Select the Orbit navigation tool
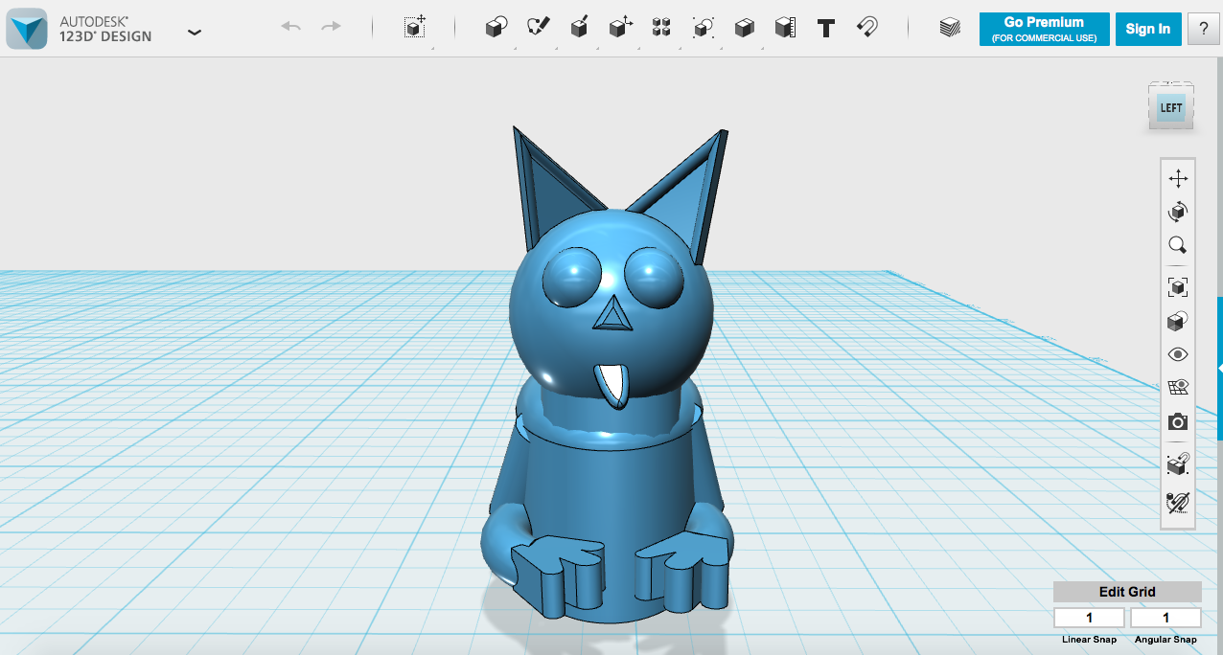Viewport: 1223px width, 655px height. tap(1178, 212)
